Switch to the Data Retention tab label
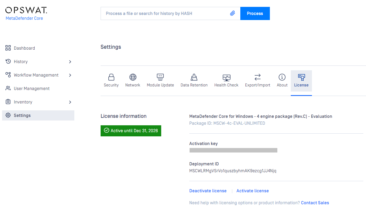Screen dimensions: 366x215 coord(194,85)
